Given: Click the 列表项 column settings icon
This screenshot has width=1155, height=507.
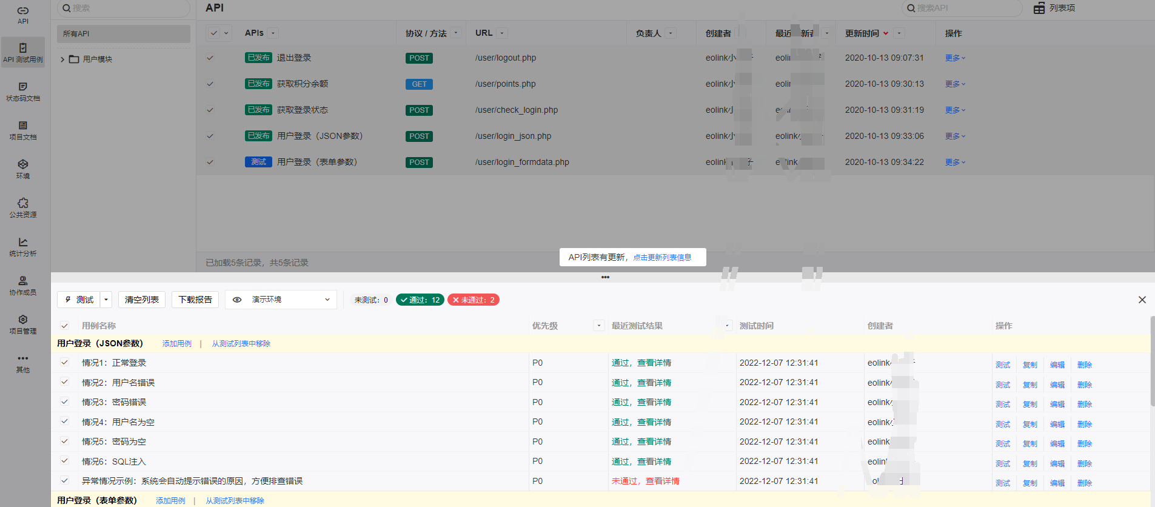Looking at the screenshot, I should (1039, 8).
